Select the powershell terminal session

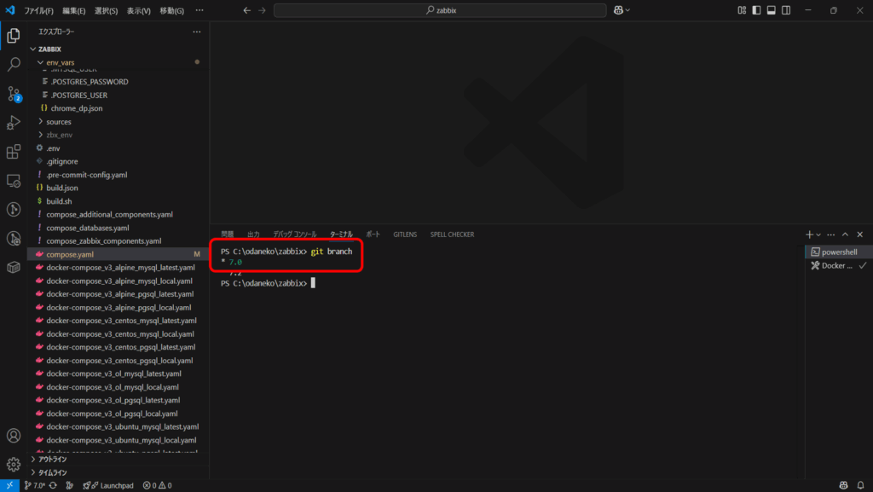(839, 252)
